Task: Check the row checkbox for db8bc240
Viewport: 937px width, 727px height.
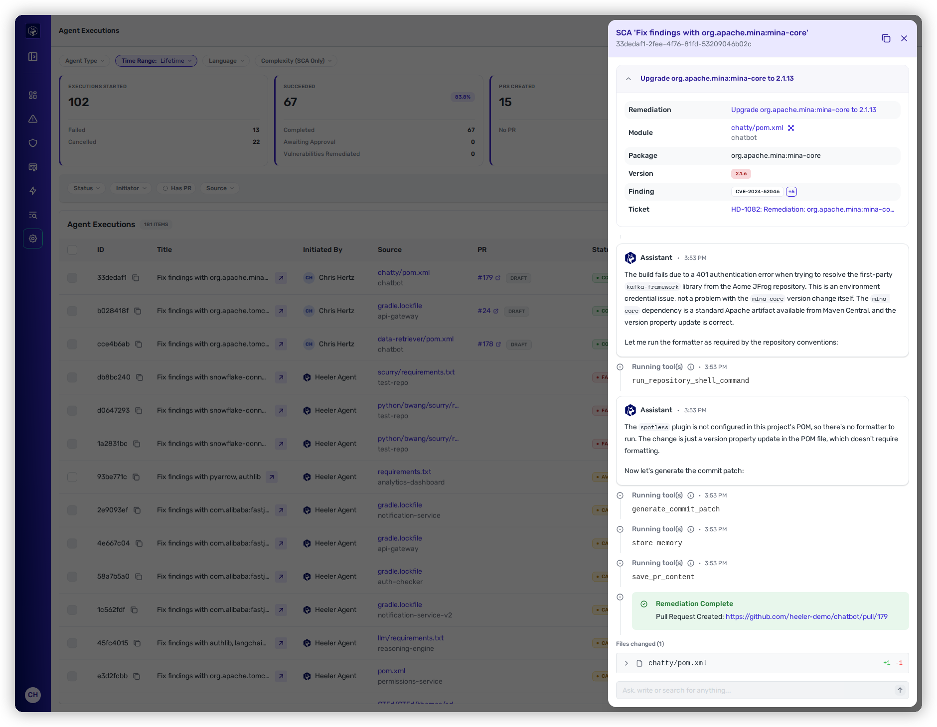Action: pos(73,377)
